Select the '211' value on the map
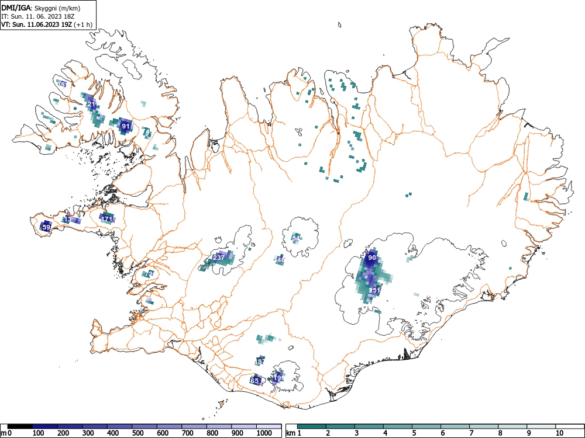This screenshot has width=585, height=438. point(93,105)
